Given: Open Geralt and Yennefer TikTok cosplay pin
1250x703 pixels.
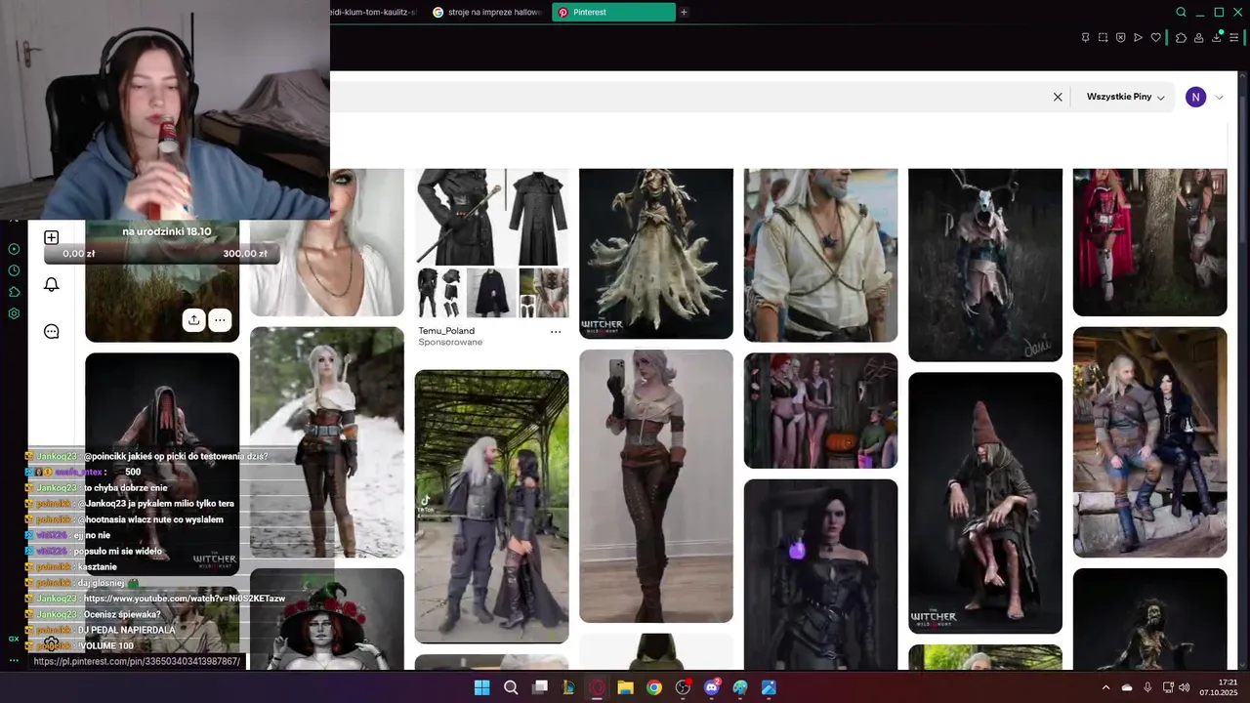Looking at the screenshot, I should (x=491, y=506).
